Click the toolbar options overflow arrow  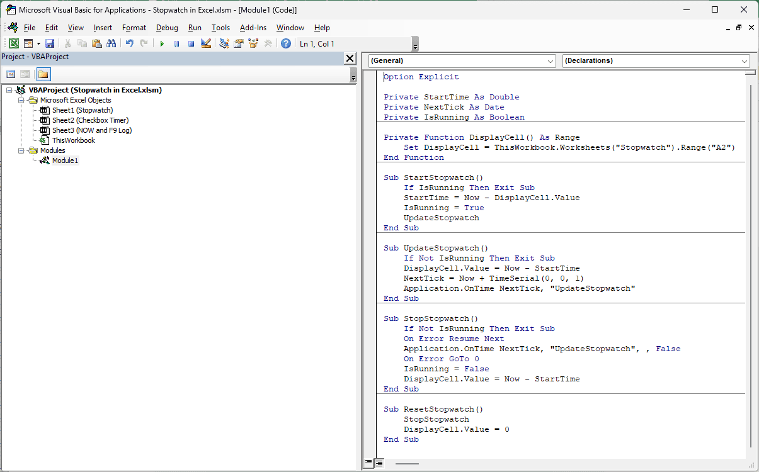(x=414, y=45)
